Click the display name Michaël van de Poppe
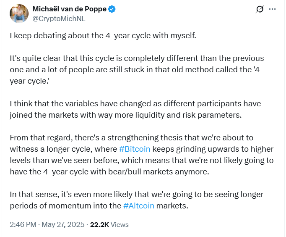This screenshot has width=286, height=237. click(69, 9)
